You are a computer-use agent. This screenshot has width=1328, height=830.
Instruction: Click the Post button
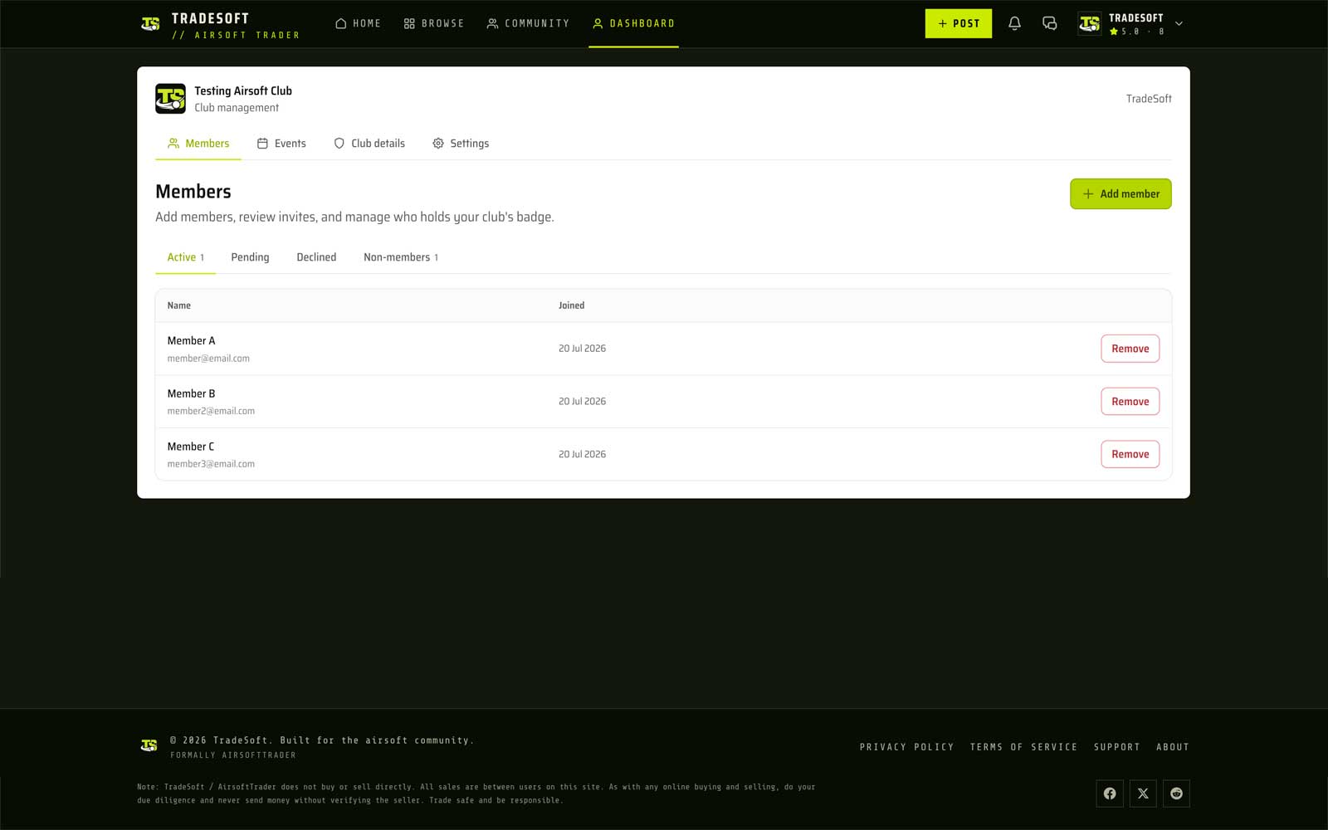click(958, 23)
